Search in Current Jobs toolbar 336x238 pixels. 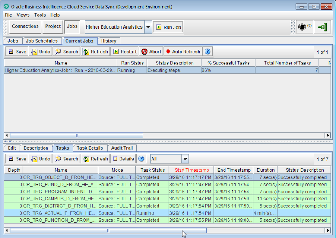coord(67,52)
